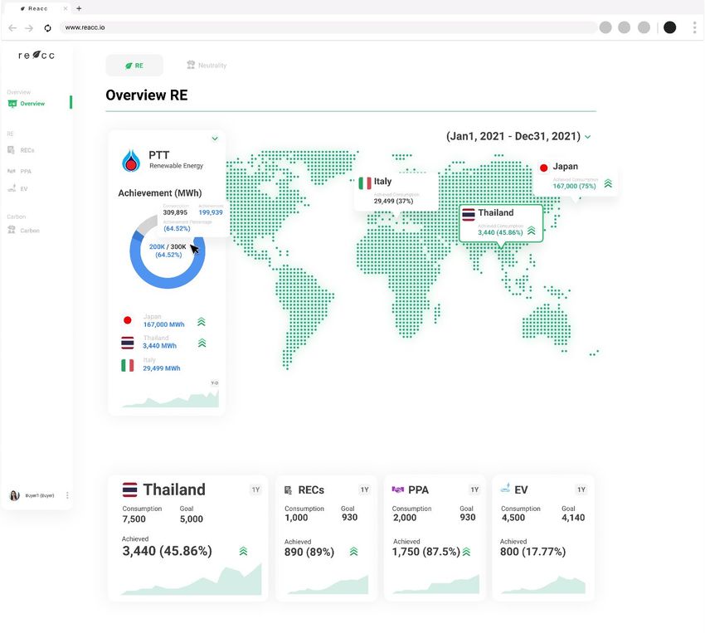Click the black profile circle in browser
Viewport: 705px width, 633px height.
pyautogui.click(x=670, y=27)
